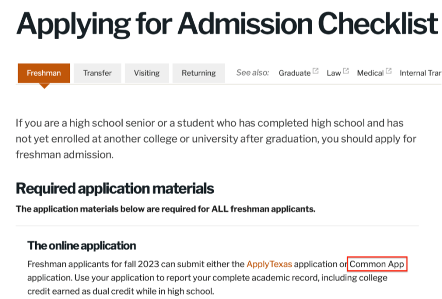This screenshot has height=299, width=442.
Task: Click the external-link icon next to Law
Action: pos(346,71)
